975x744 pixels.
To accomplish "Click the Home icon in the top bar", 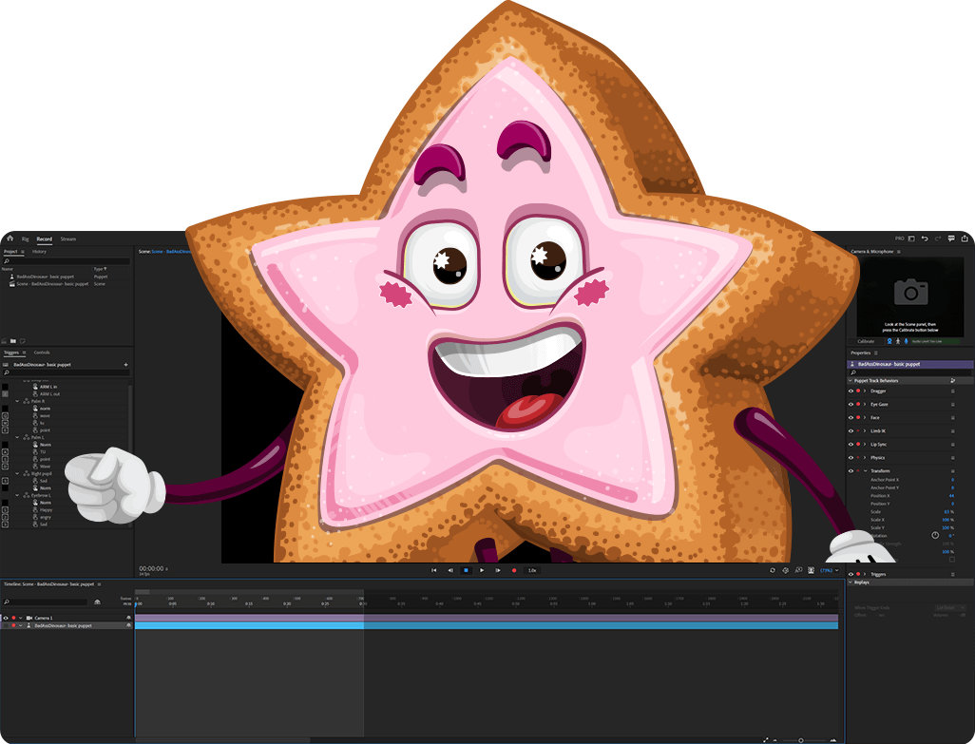I will click(x=9, y=238).
